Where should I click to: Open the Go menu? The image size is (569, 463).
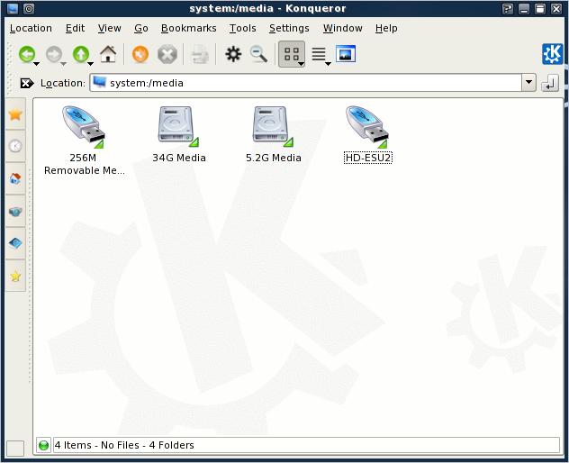coord(141,28)
